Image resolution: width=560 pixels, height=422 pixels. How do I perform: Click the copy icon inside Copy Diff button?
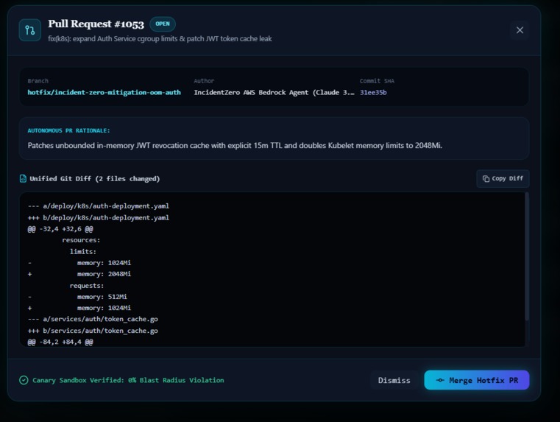click(x=486, y=179)
